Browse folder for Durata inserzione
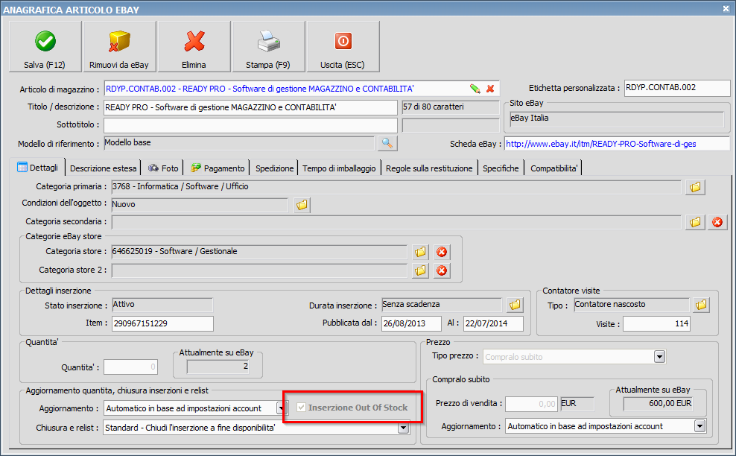736x456 pixels. point(515,305)
